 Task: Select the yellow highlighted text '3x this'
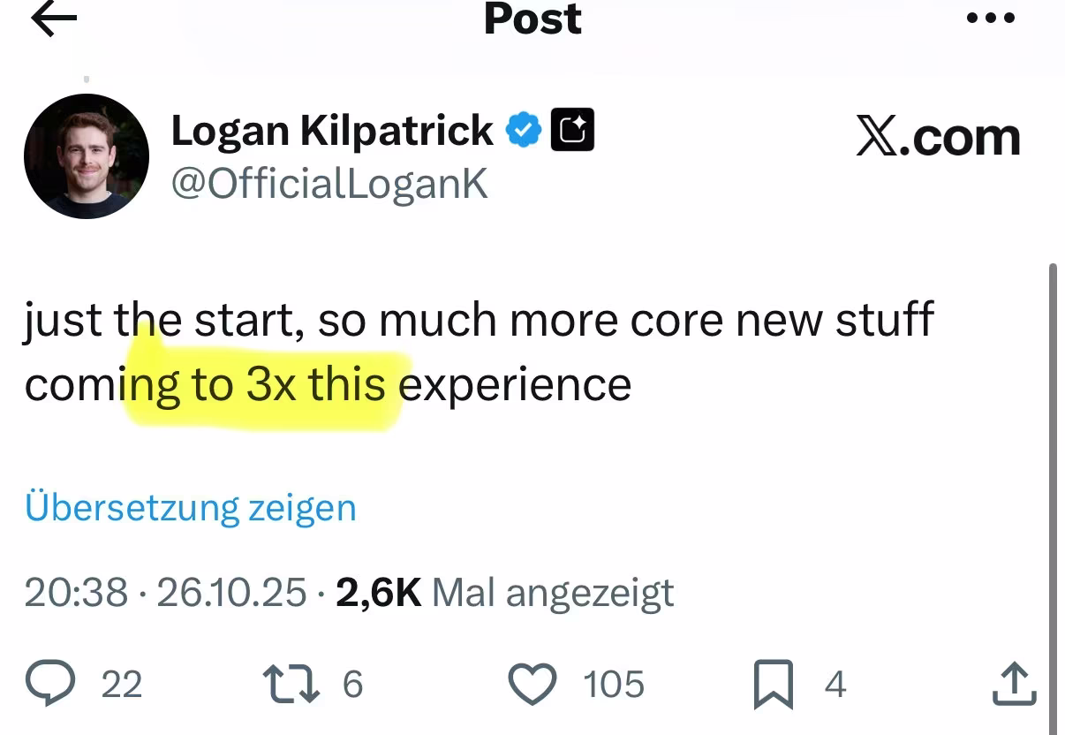[x=313, y=383]
